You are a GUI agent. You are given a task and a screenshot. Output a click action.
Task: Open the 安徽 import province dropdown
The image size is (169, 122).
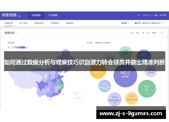(155, 33)
